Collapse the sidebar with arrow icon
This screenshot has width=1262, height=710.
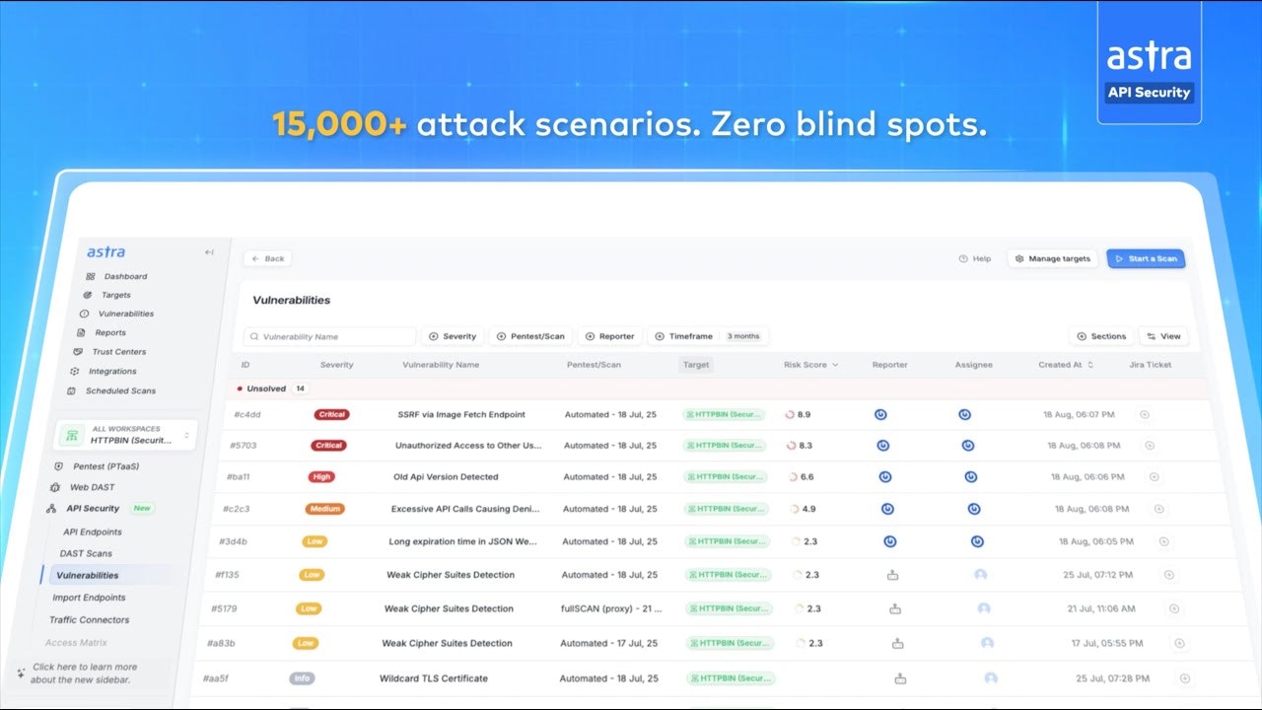209,252
